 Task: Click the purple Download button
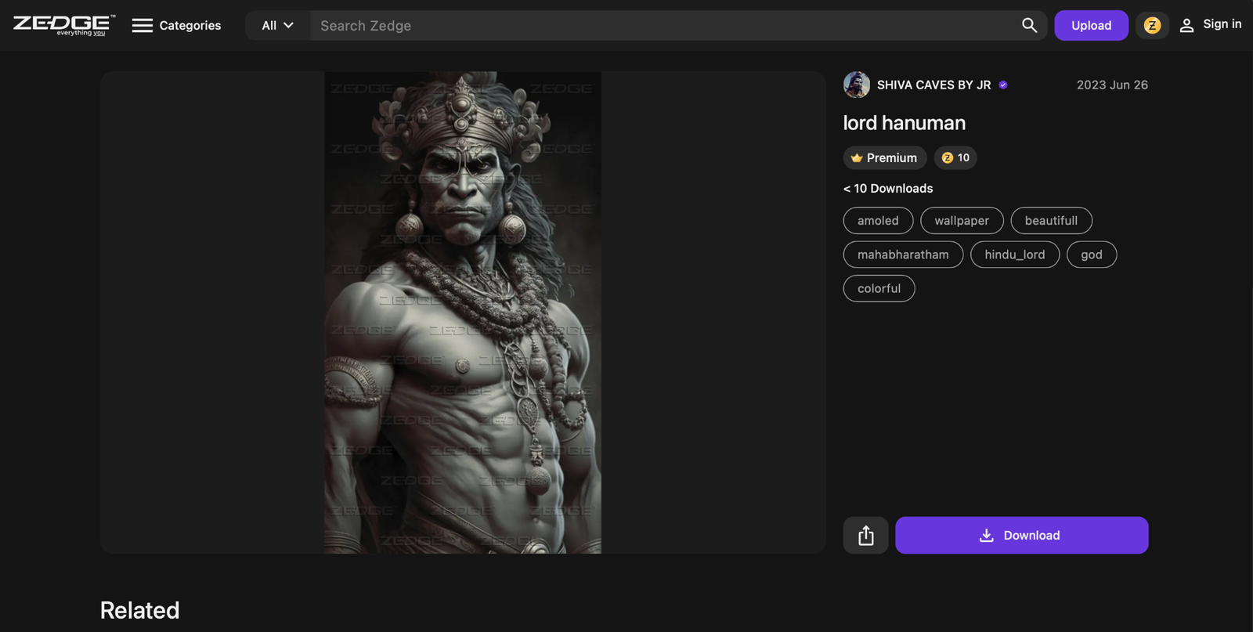point(1021,535)
